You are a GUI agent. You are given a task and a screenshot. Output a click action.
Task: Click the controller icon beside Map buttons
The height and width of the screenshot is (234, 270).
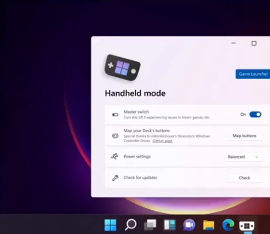pos(115,136)
